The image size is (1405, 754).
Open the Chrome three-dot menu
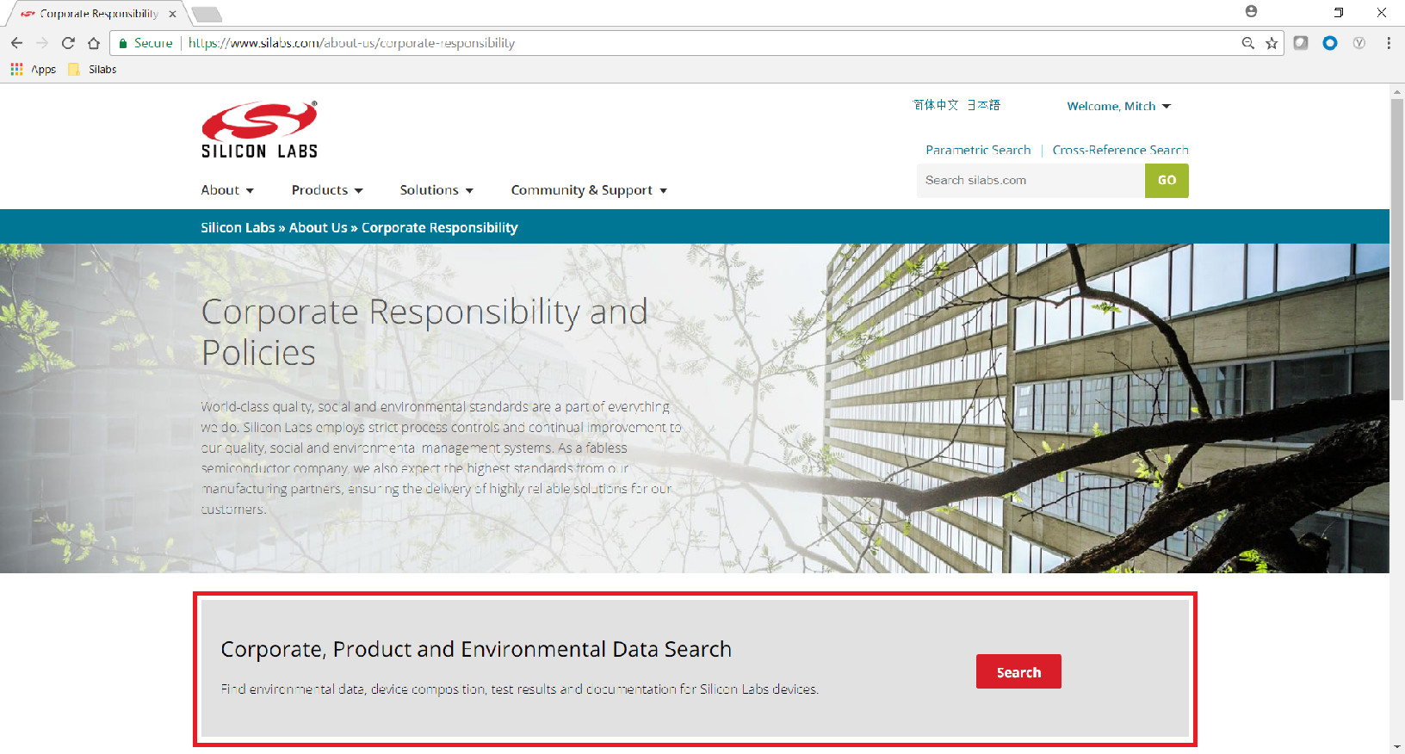(1389, 43)
